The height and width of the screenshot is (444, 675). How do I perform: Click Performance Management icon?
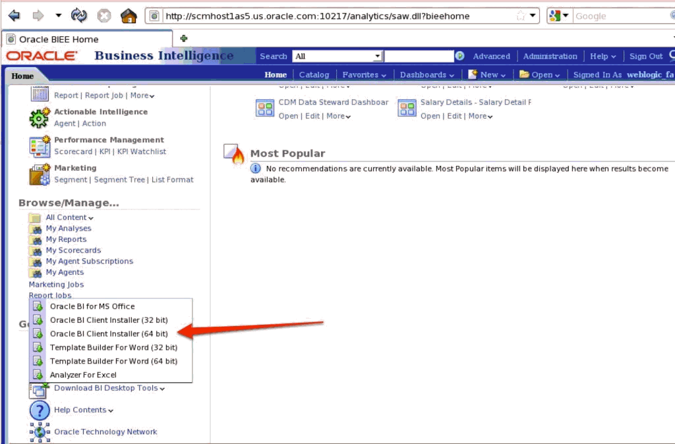[40, 146]
